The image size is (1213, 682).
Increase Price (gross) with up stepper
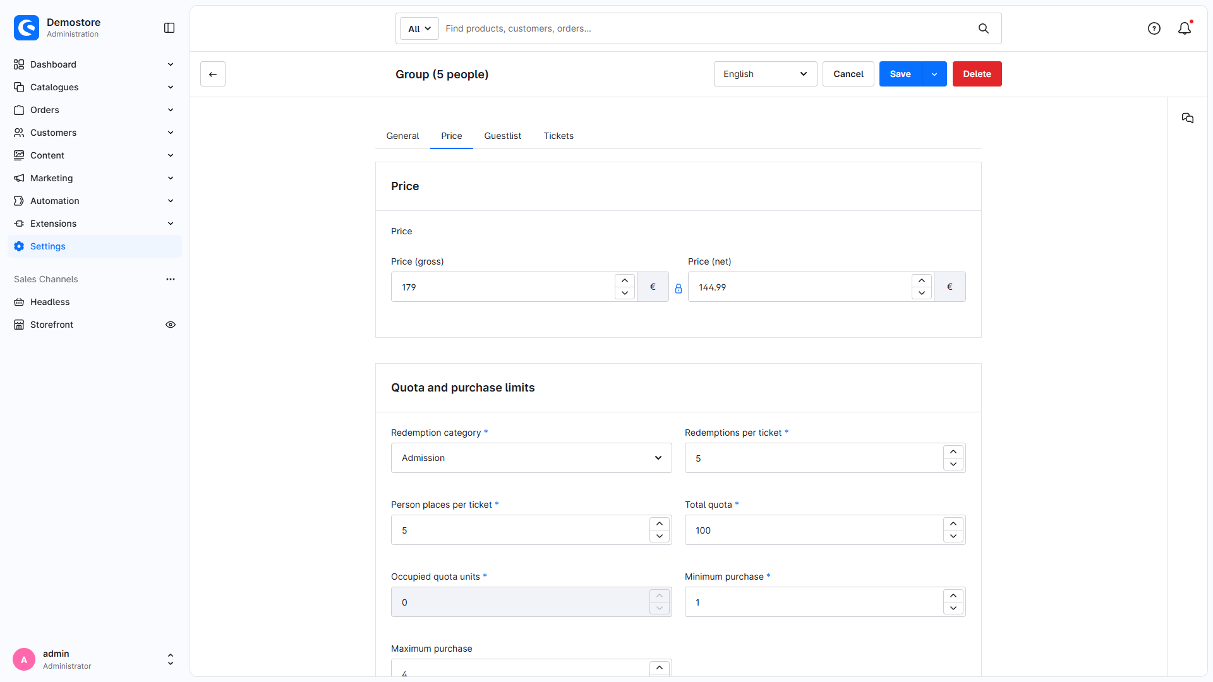click(625, 280)
